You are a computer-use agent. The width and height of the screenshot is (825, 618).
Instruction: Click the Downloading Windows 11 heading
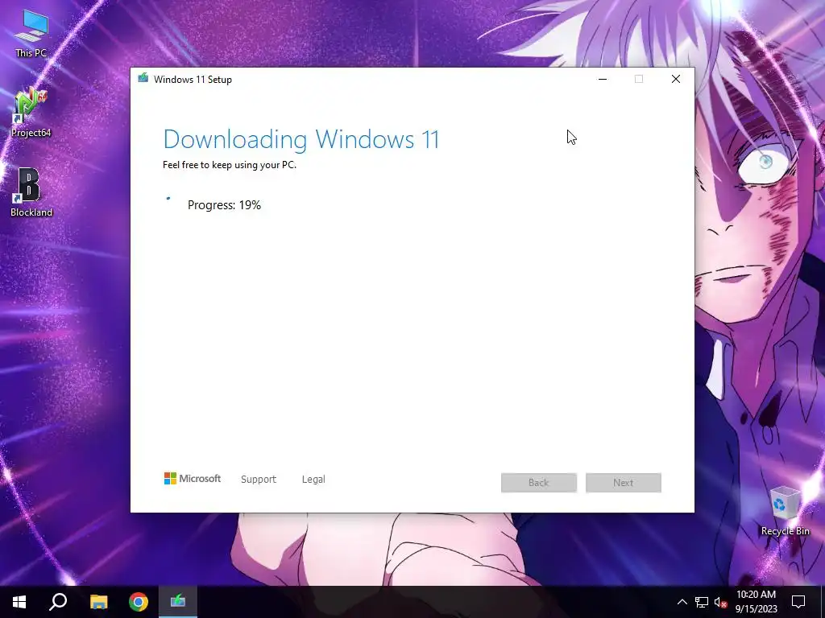[301, 140]
